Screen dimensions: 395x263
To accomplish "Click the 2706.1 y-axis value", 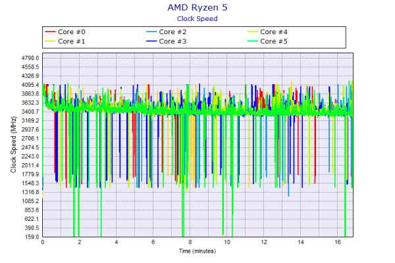I will 30,139.
